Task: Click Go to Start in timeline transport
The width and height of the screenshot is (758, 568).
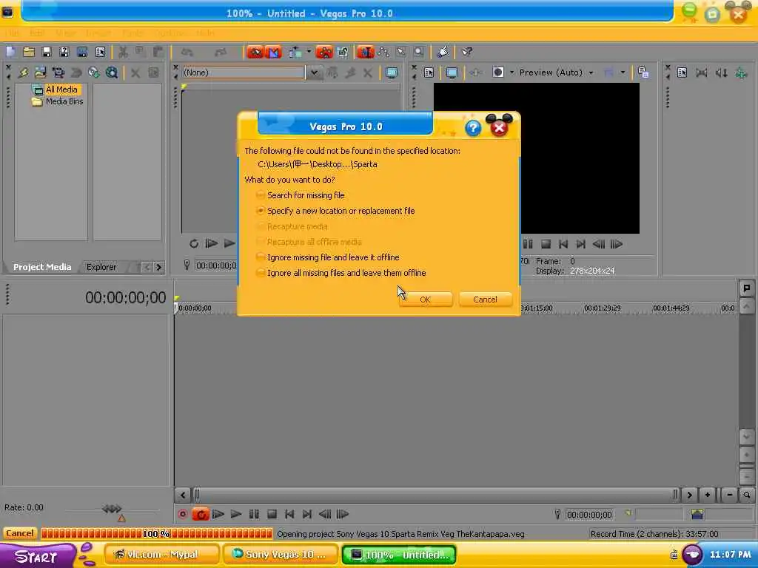Action: (289, 515)
